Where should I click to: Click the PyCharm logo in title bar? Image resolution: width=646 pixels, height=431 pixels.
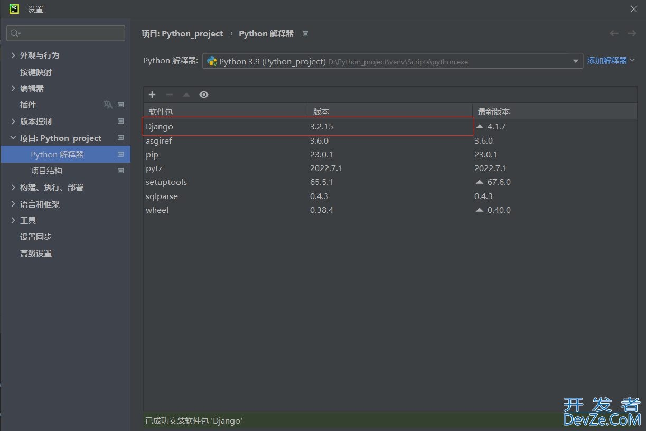[14, 9]
